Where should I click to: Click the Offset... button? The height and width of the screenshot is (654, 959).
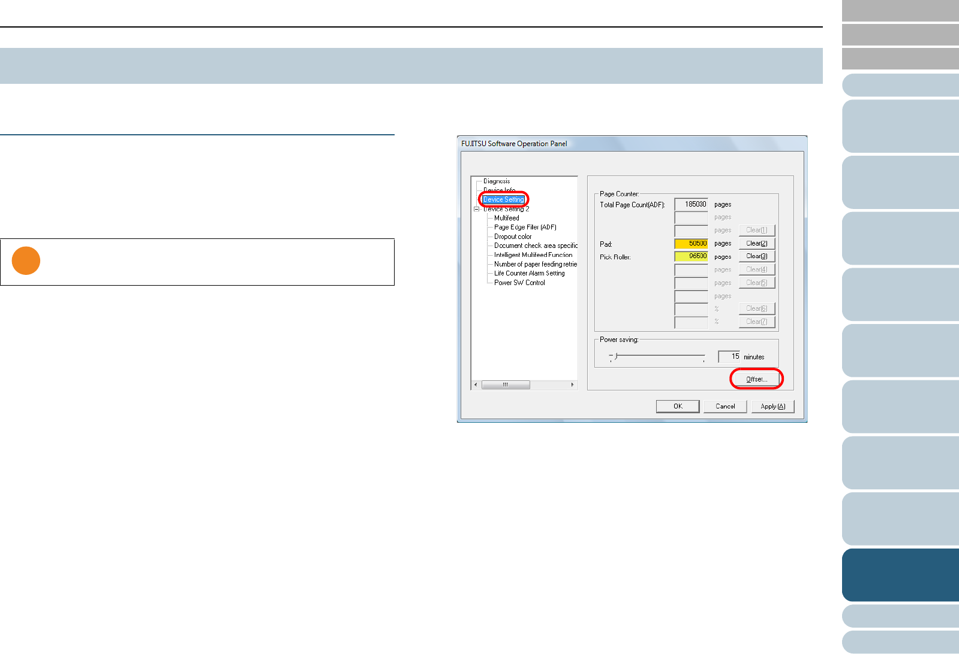click(x=756, y=379)
